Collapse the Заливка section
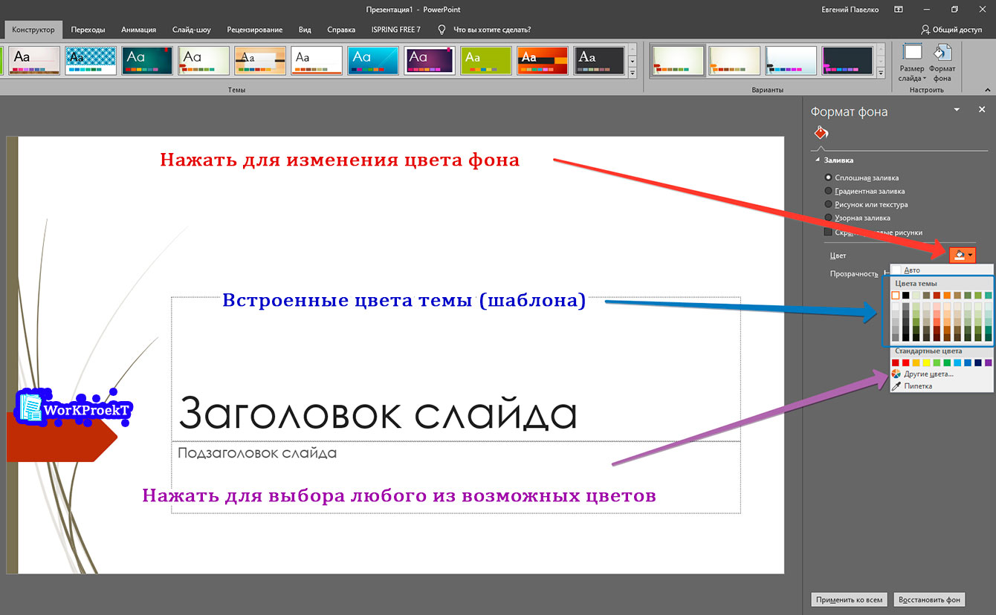The height and width of the screenshot is (615, 996). click(818, 160)
